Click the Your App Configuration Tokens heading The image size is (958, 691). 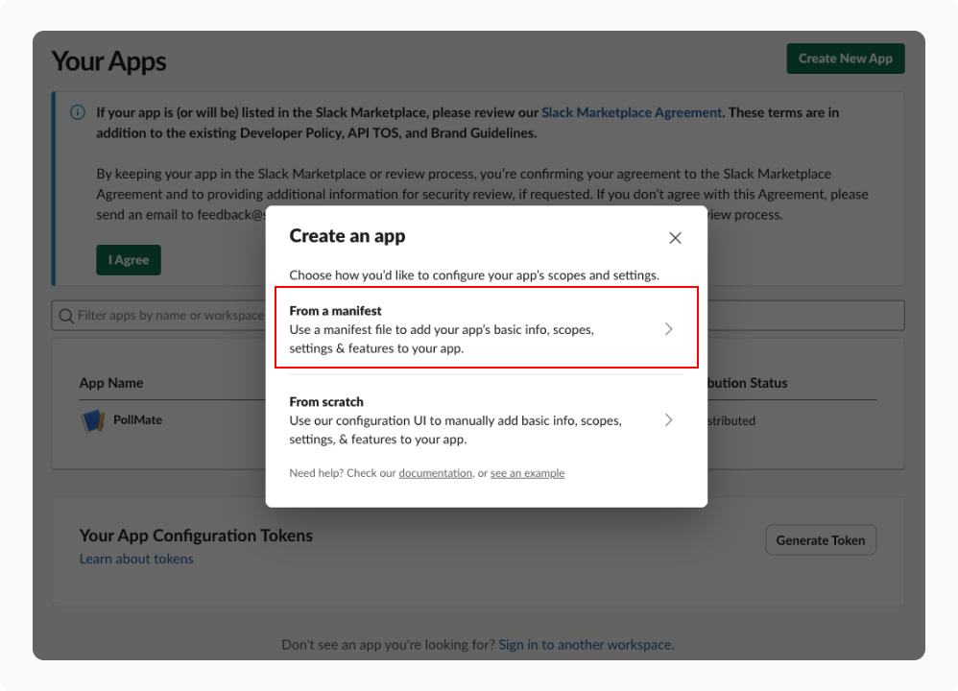click(196, 536)
